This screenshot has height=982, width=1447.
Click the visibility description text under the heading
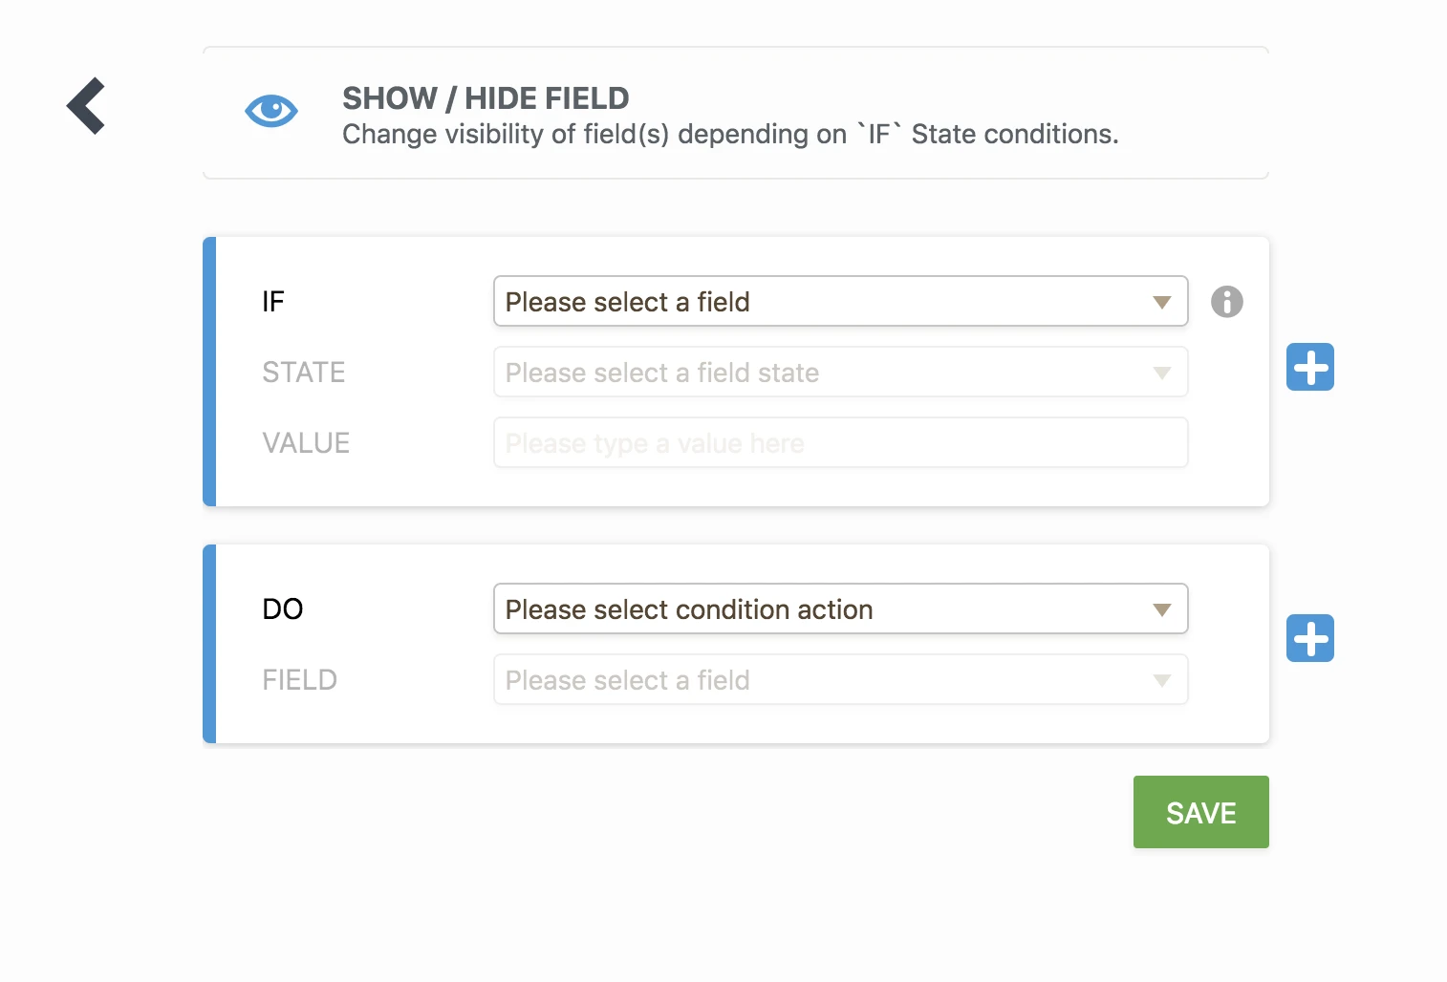[x=729, y=134]
